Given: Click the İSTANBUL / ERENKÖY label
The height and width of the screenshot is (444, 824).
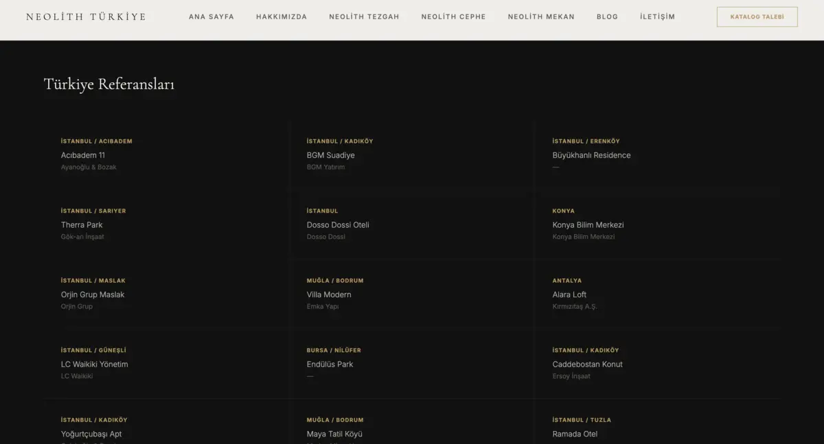Looking at the screenshot, I should (586, 141).
